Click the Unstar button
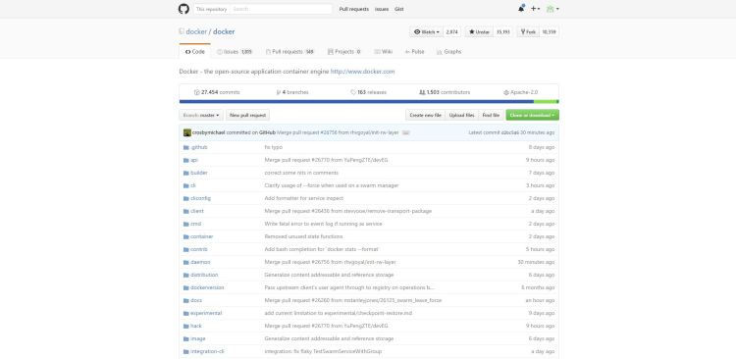The height and width of the screenshot is (359, 736). [x=479, y=32]
